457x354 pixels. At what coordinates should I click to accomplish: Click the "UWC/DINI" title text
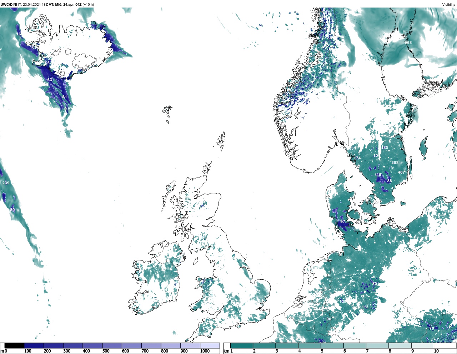point(9,4)
